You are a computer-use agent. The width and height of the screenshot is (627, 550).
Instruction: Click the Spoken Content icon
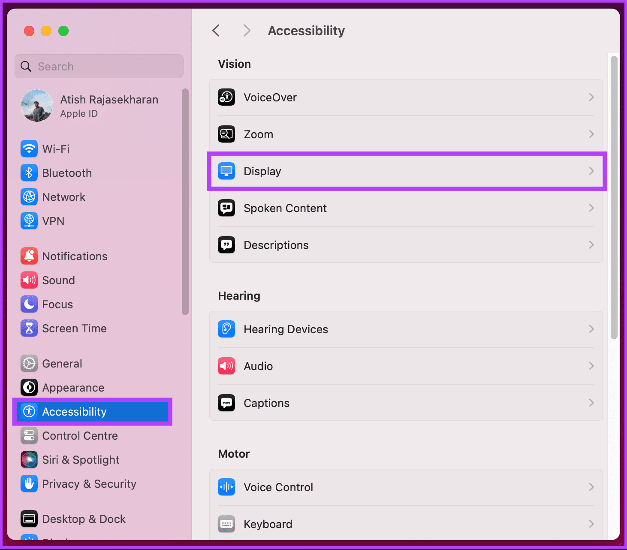226,208
